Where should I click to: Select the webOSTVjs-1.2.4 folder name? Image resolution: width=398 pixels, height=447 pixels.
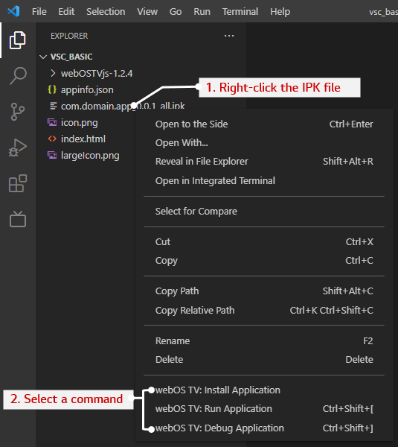pos(97,74)
